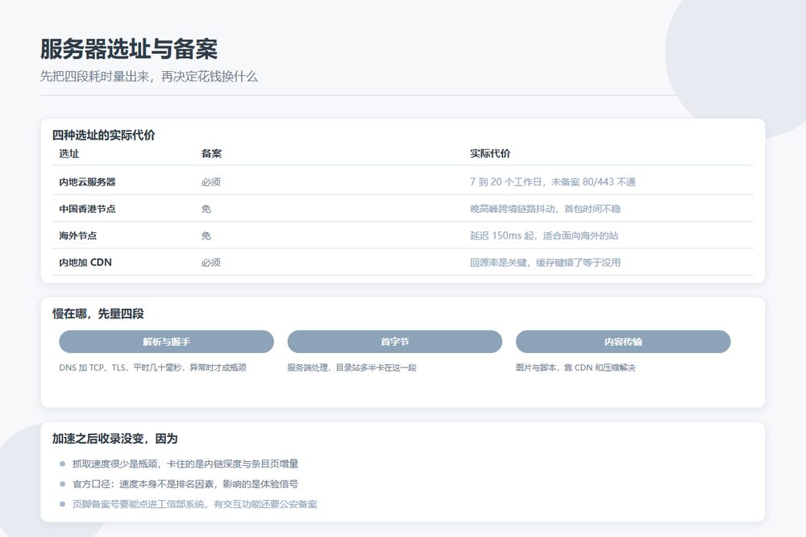Image resolution: width=806 pixels, height=537 pixels.
Task: Click the 实际代价 column header
Action: click(x=490, y=153)
